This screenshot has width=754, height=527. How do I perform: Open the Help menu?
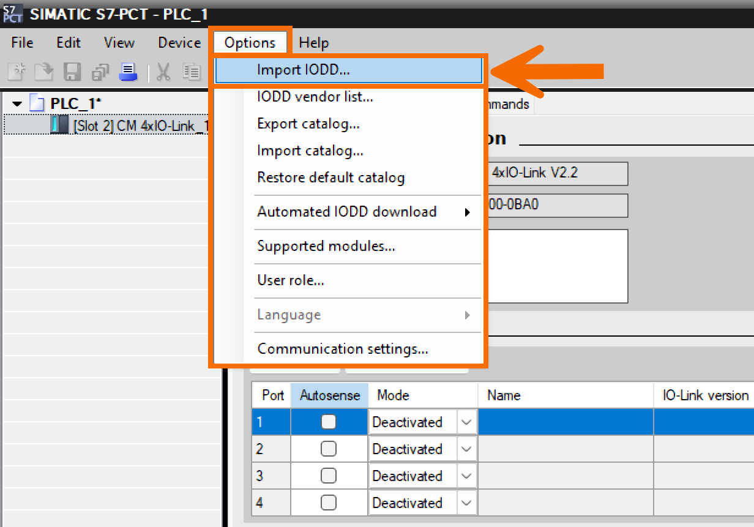pos(313,42)
